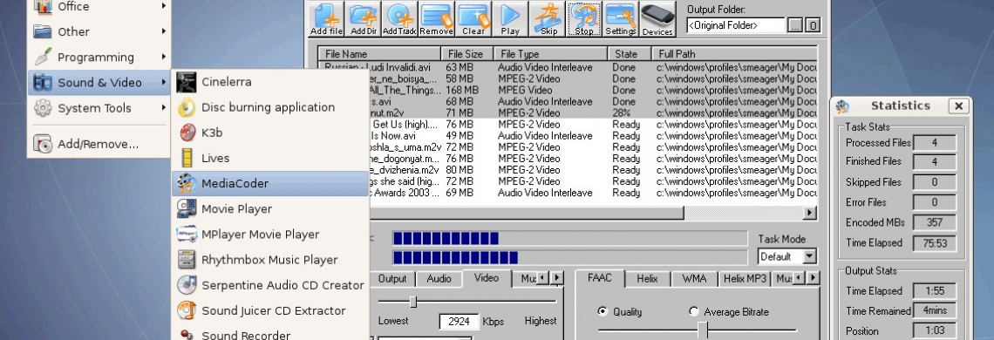Switch to the WMA tab

tap(695, 278)
